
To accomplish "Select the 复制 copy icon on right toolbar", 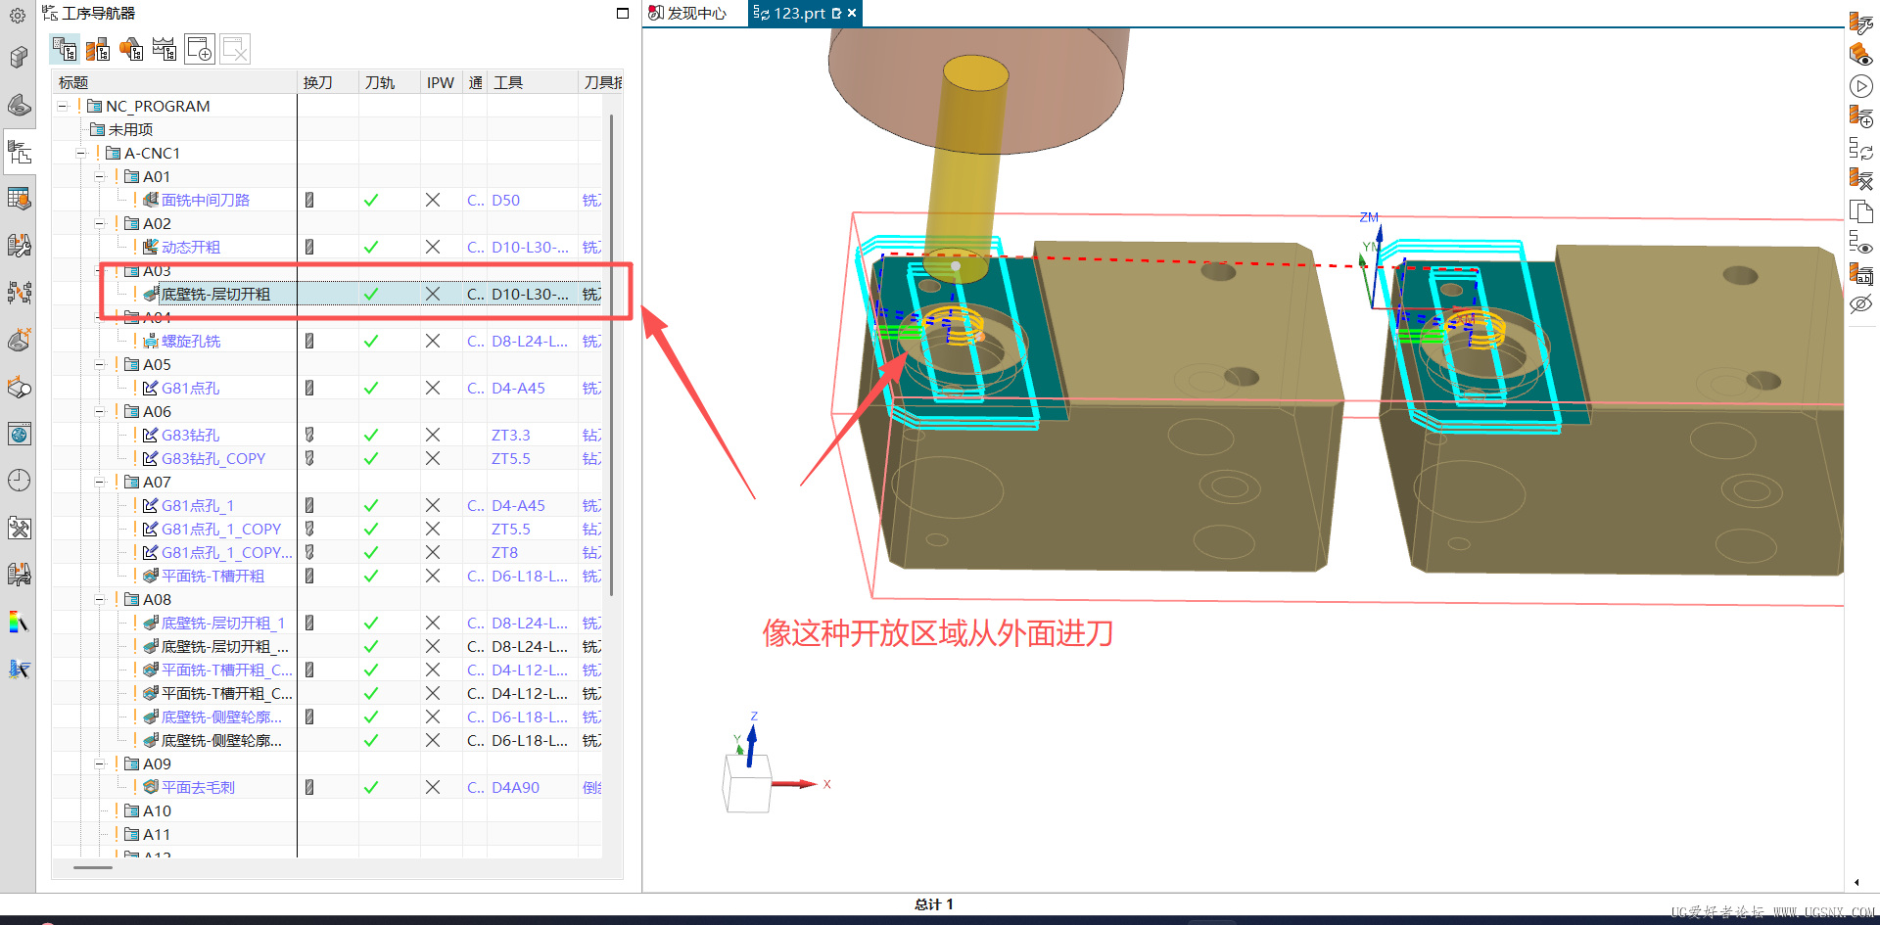I will click(1861, 212).
